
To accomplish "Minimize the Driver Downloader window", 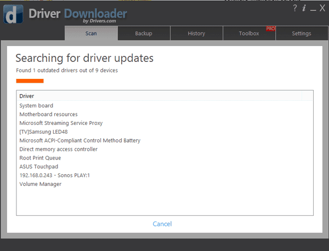I will point(313,10).
